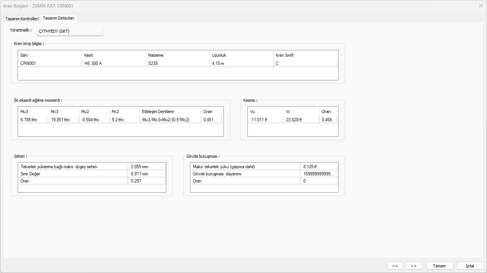The width and height of the screenshot is (487, 273).
Task: Click the HE 300 A section cell
Action: (113, 63)
